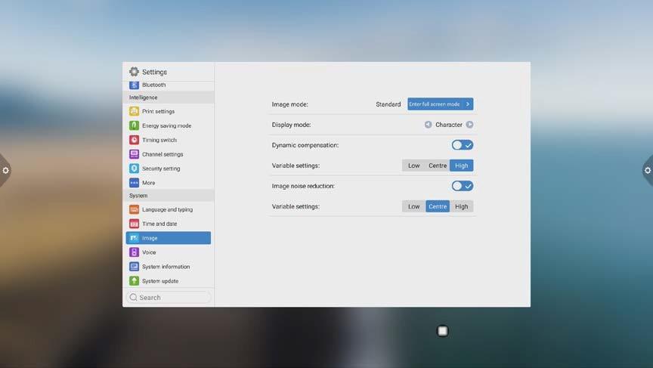This screenshot has height=368, width=653.
Task: Click left arrow to change Display mode
Action: 428,125
